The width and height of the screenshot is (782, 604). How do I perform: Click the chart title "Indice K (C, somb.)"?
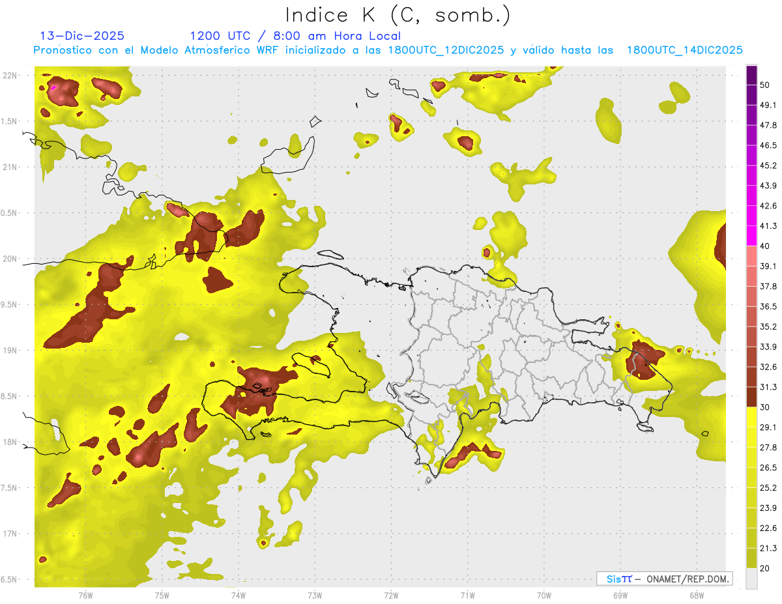coord(398,16)
